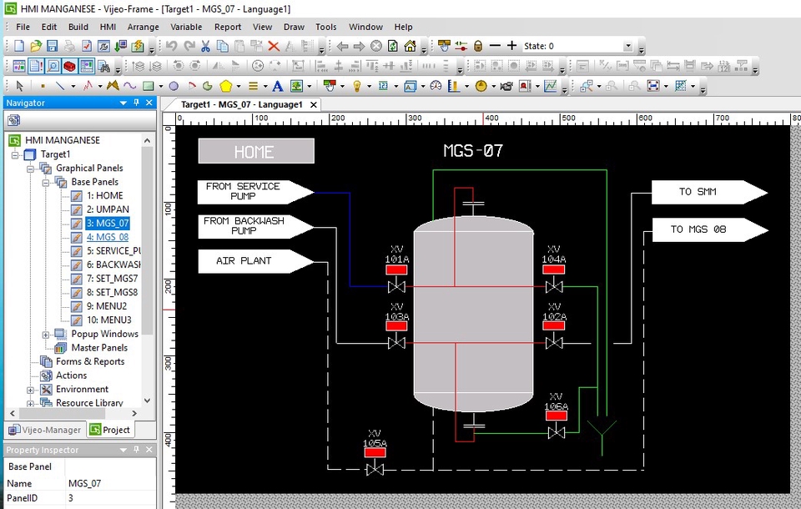
Task: Select the Rectangle drawing tool
Action: pyautogui.click(x=149, y=86)
